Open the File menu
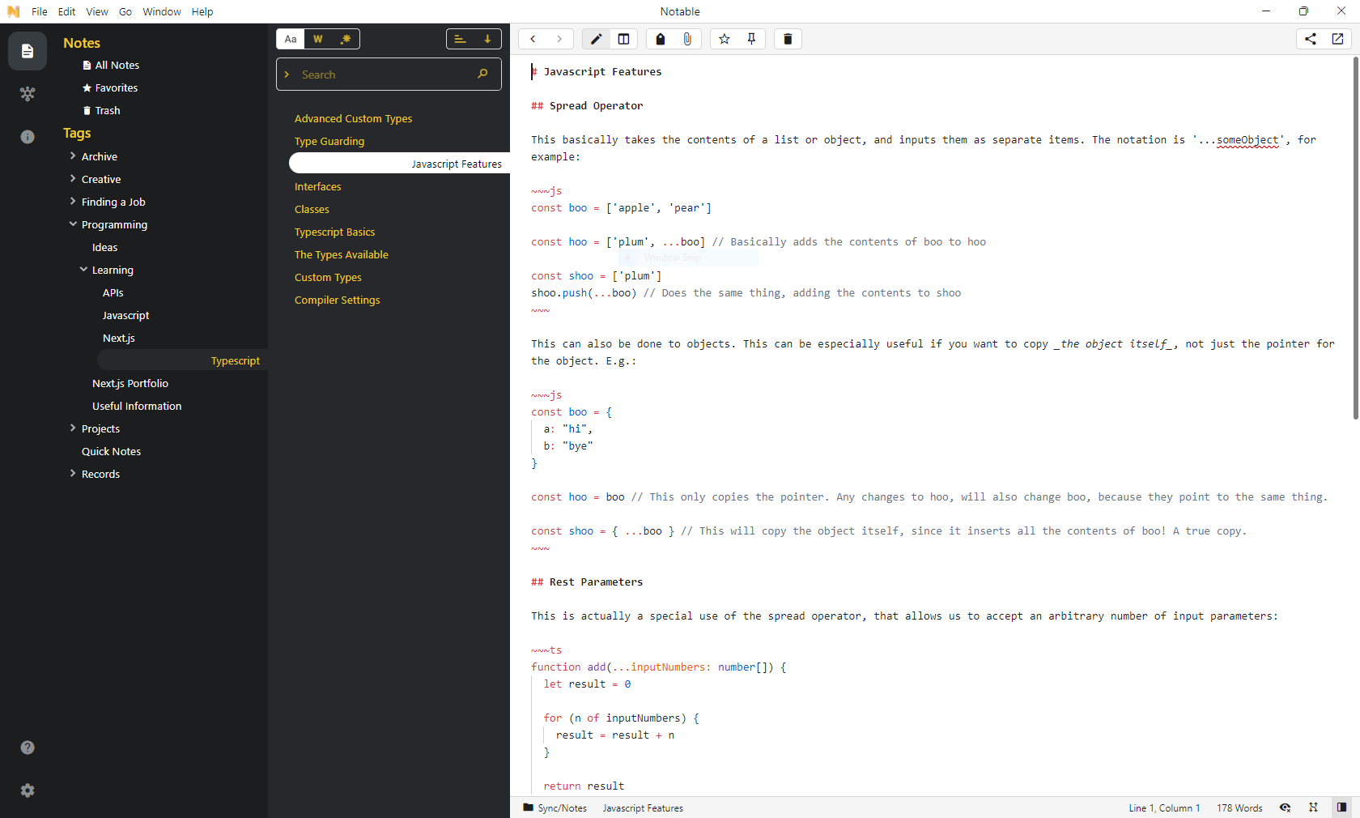The width and height of the screenshot is (1360, 818). click(x=39, y=11)
